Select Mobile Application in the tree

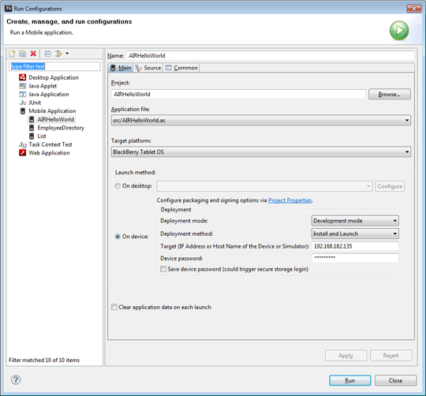point(52,110)
